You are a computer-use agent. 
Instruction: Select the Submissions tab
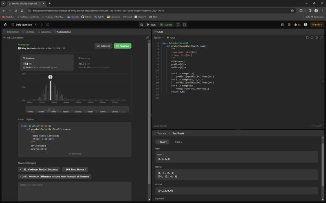click(62, 32)
